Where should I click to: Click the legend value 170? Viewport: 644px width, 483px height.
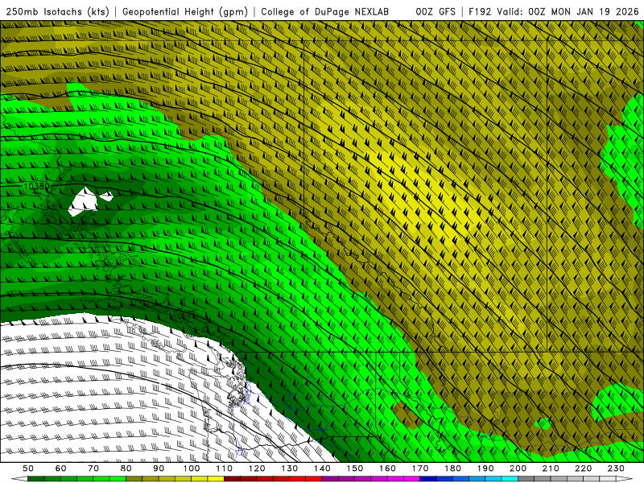click(420, 469)
